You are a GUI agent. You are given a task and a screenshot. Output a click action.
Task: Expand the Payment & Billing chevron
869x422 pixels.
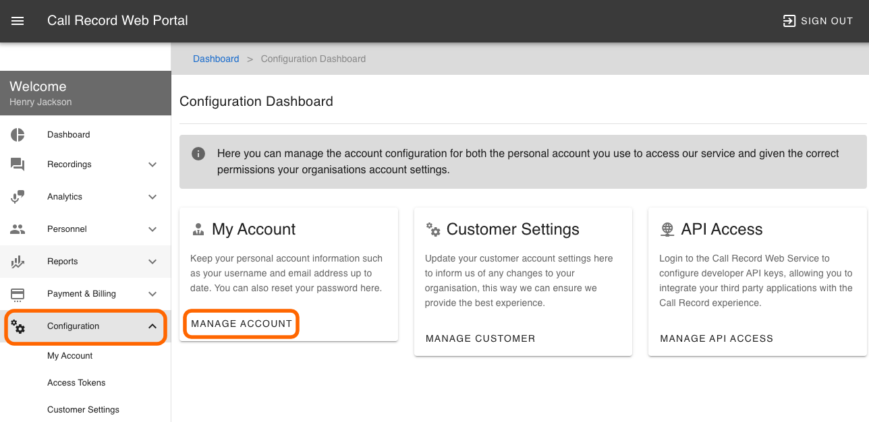click(152, 294)
